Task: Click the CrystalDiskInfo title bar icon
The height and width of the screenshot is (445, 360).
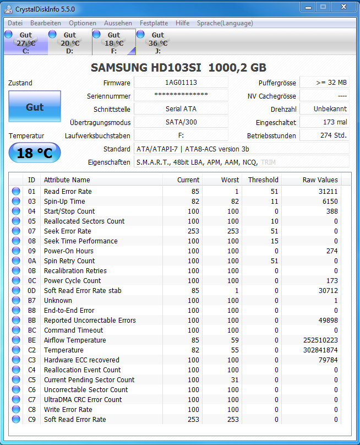Action: 8,9
